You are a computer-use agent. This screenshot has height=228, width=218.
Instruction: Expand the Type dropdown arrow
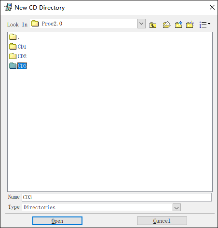tap(177, 207)
